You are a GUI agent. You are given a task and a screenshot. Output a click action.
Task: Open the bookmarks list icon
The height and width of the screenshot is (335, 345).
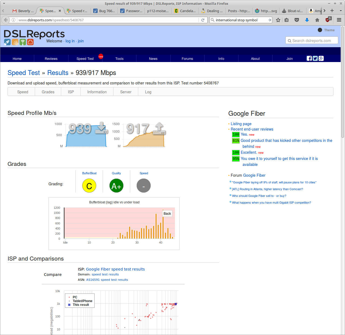287,20
